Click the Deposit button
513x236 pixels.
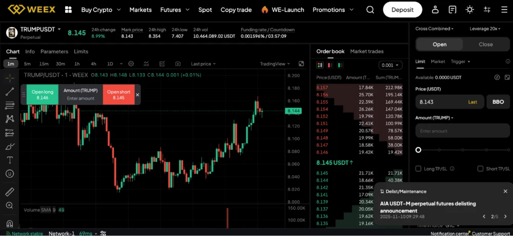coord(402,10)
